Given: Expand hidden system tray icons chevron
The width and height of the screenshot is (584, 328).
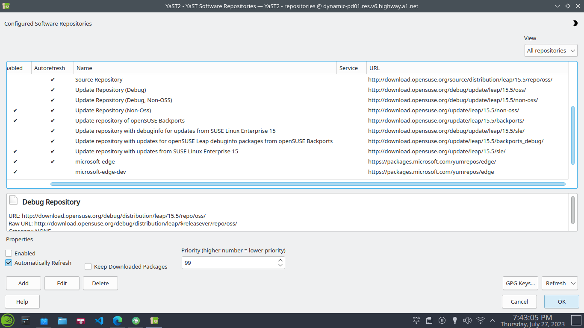Looking at the screenshot, I should (493, 320).
